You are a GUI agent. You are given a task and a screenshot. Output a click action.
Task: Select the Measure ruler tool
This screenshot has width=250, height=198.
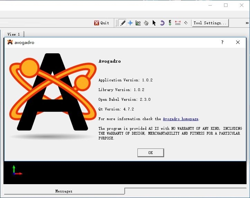(x=178, y=23)
